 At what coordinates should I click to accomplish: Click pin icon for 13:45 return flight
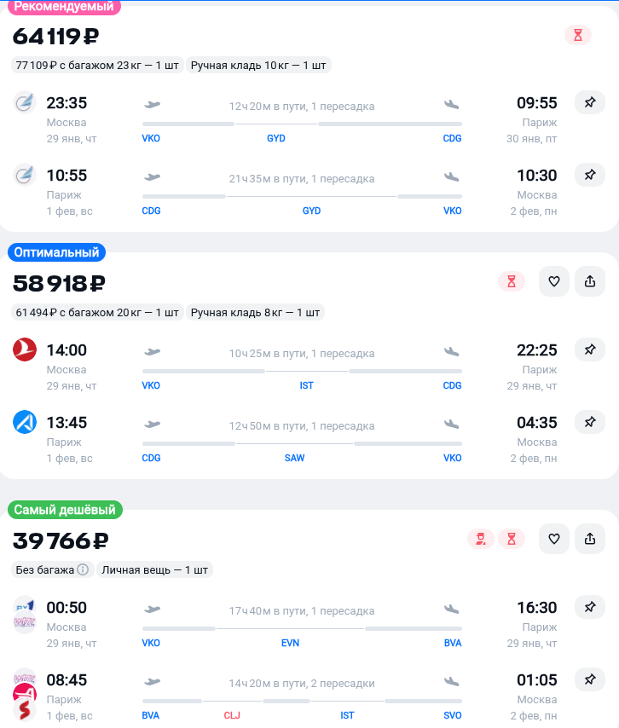click(x=589, y=422)
